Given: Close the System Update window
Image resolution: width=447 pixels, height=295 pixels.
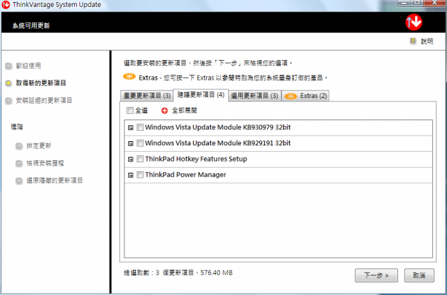Looking at the screenshot, I should pos(434,3).
